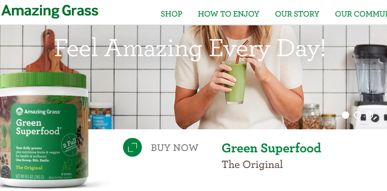This screenshot has height=191, width=387.
Task: Select the first carousel slide dot
Action: [346, 115]
